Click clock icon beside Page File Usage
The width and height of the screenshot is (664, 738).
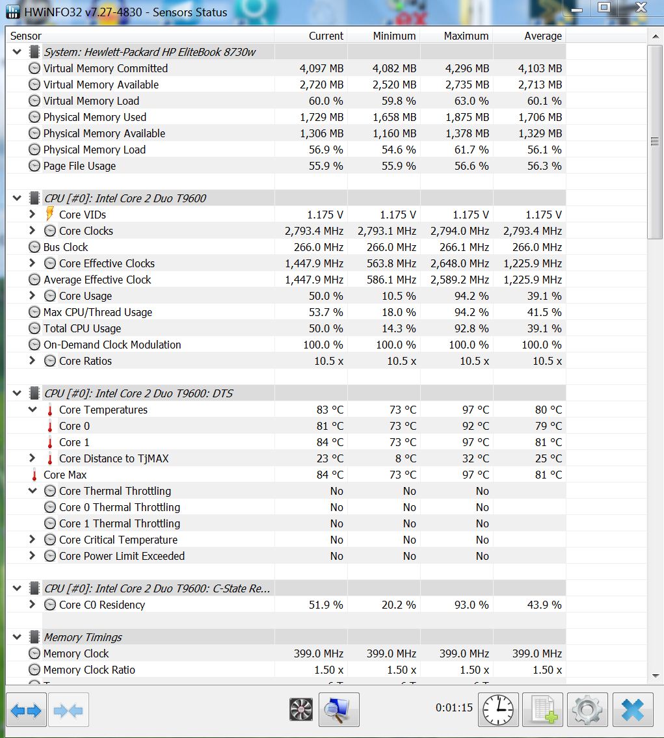click(34, 166)
